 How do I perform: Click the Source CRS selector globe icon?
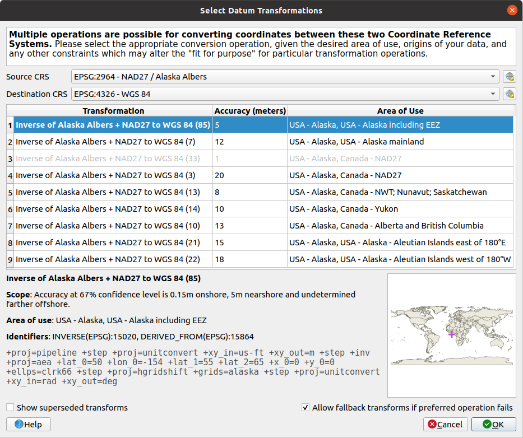tap(509, 77)
